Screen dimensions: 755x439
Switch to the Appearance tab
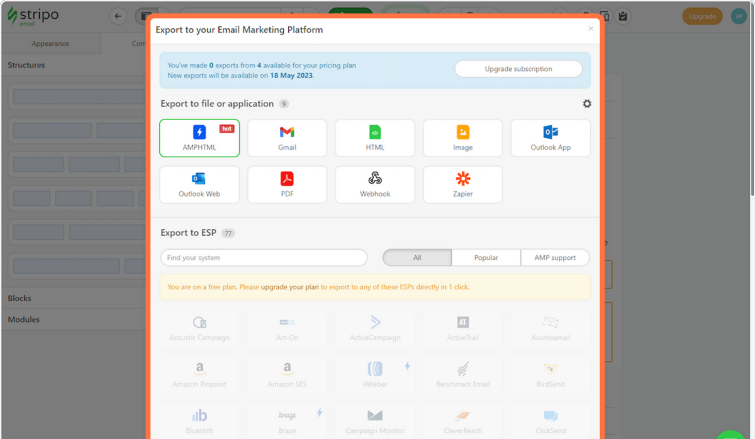click(x=50, y=43)
